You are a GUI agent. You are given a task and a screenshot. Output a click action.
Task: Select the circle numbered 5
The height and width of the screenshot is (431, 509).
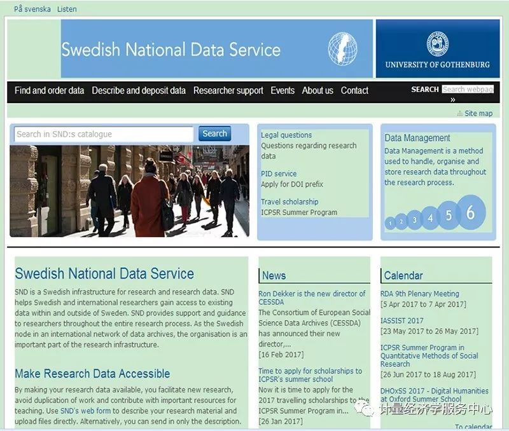point(449,215)
